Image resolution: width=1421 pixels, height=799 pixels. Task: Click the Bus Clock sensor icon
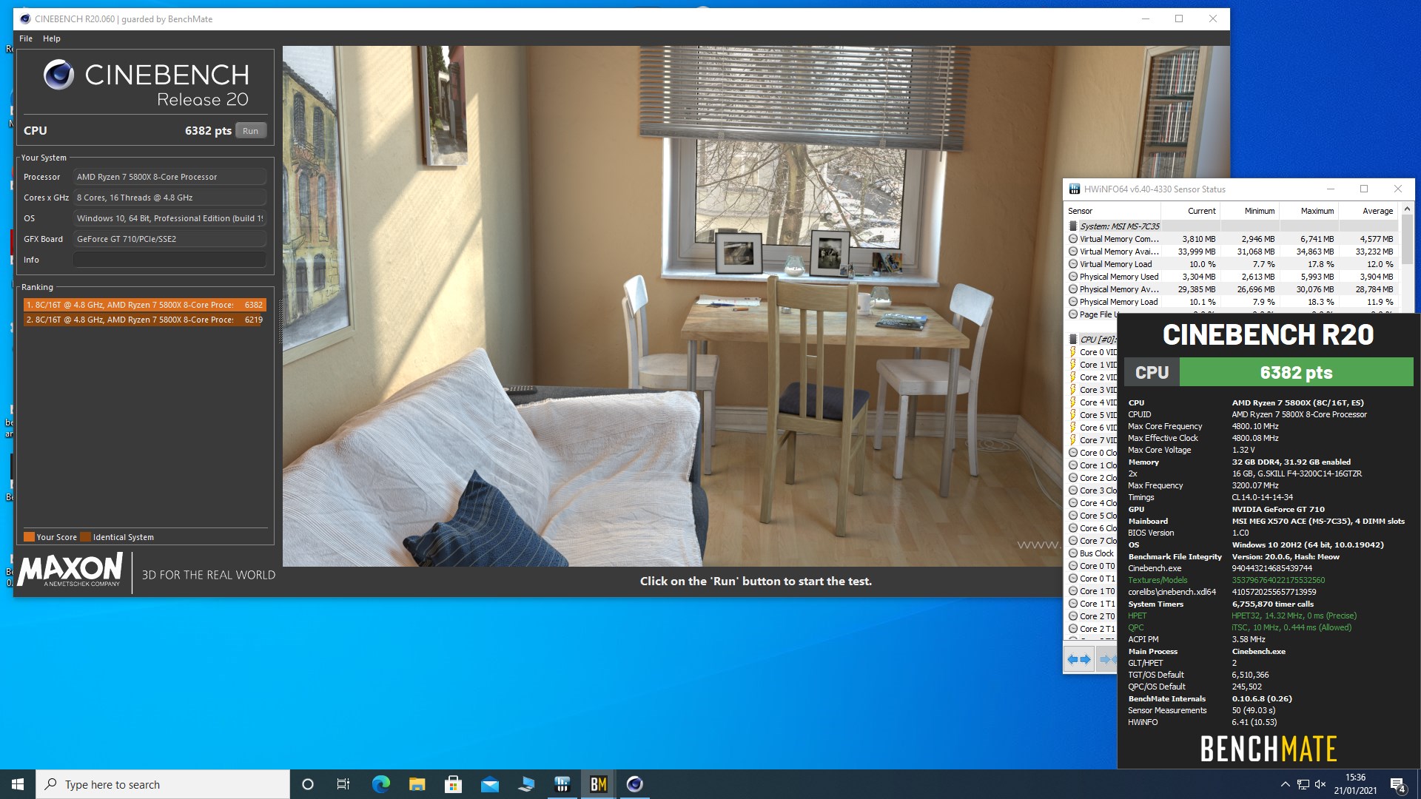1073,553
